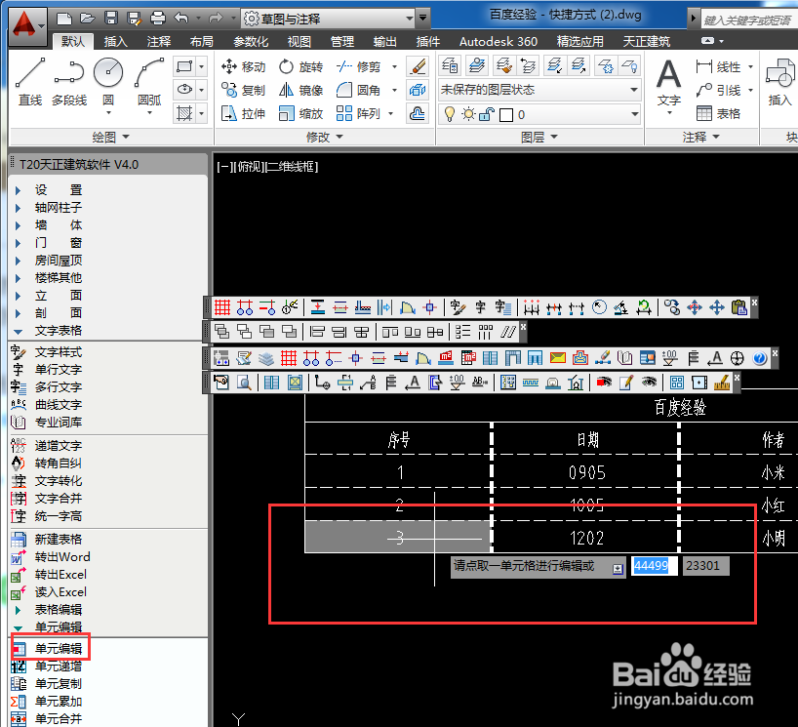Click the 拉伸 stretch tool
The width and height of the screenshot is (798, 727).
point(243,113)
